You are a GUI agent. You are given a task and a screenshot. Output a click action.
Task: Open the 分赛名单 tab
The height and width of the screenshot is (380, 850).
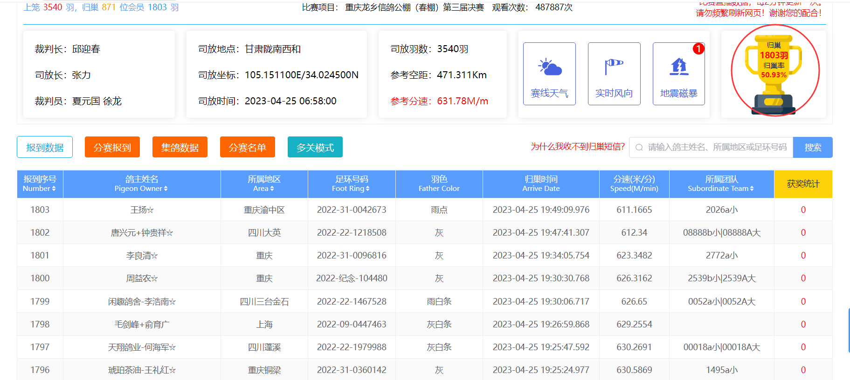click(248, 147)
